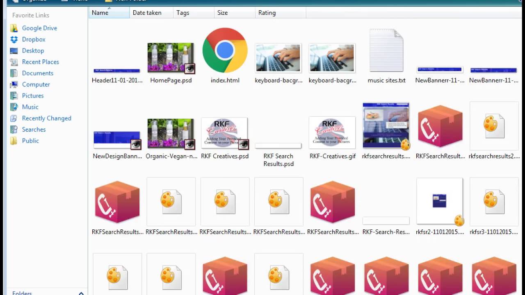Select the RKFSearchResult... archive next to rkfsearchresults2
The height and width of the screenshot is (295, 525).
pos(440,126)
